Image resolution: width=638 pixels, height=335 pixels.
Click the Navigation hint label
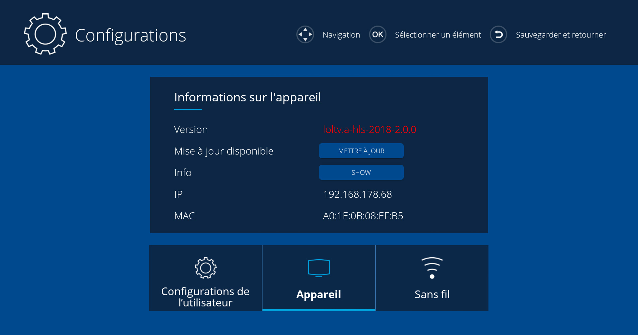[341, 35]
